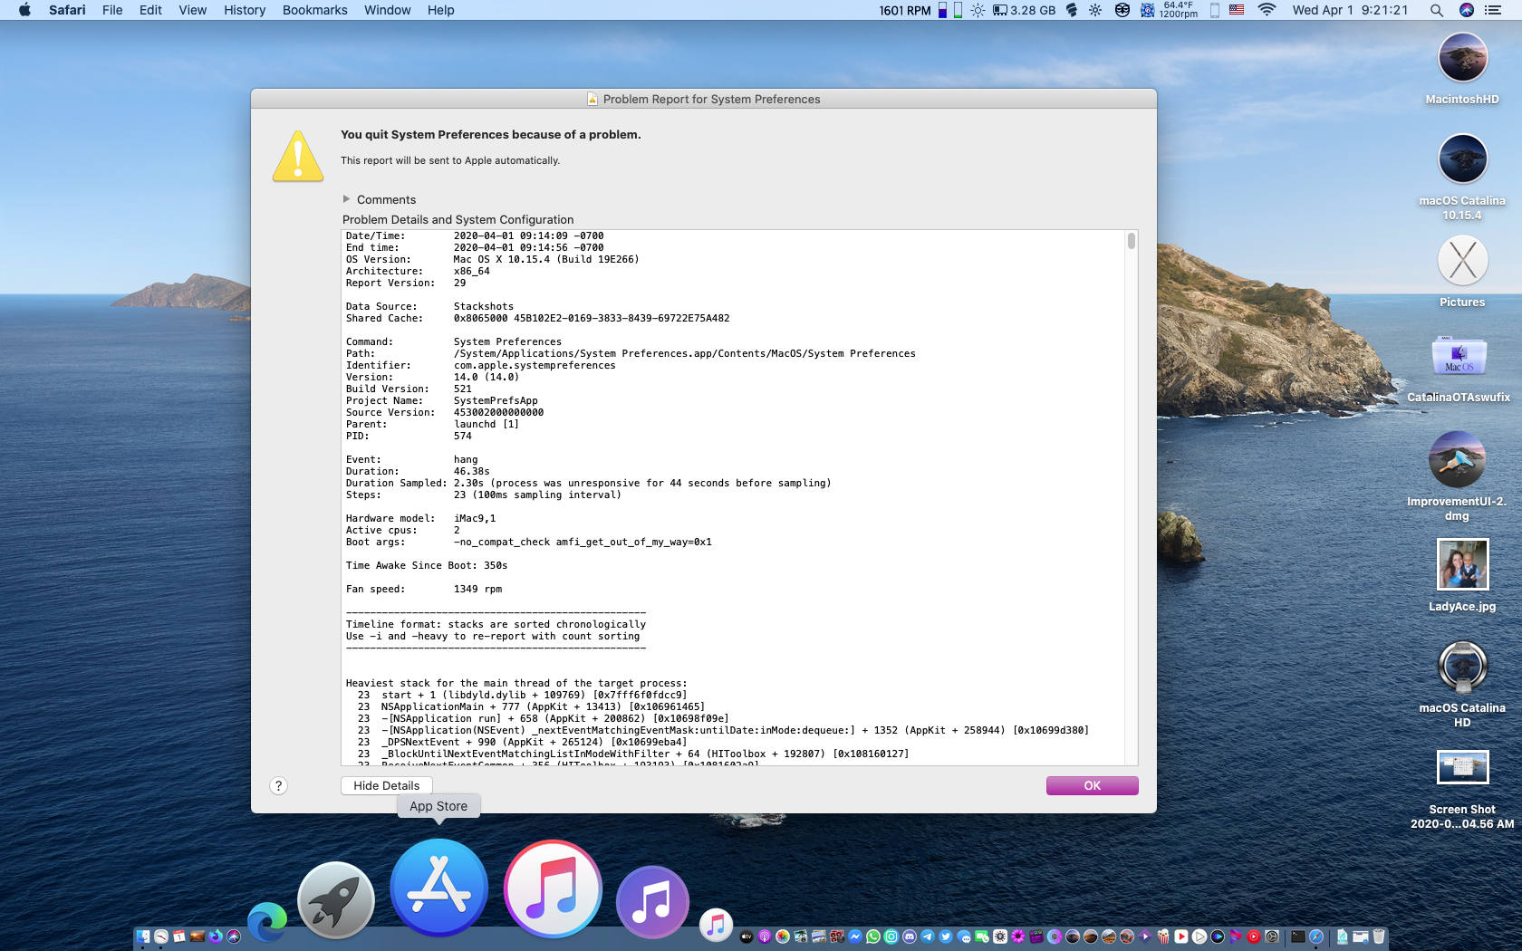1522x951 pixels.
Task: Launch Launchpad rocket icon in the Dock
Action: pos(336,900)
